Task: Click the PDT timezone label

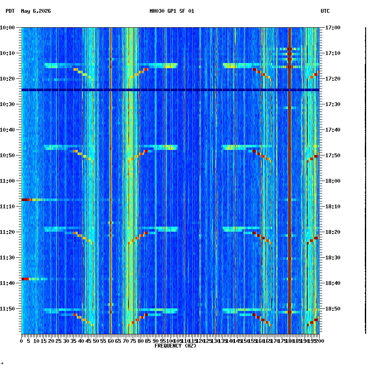Action: point(10,11)
